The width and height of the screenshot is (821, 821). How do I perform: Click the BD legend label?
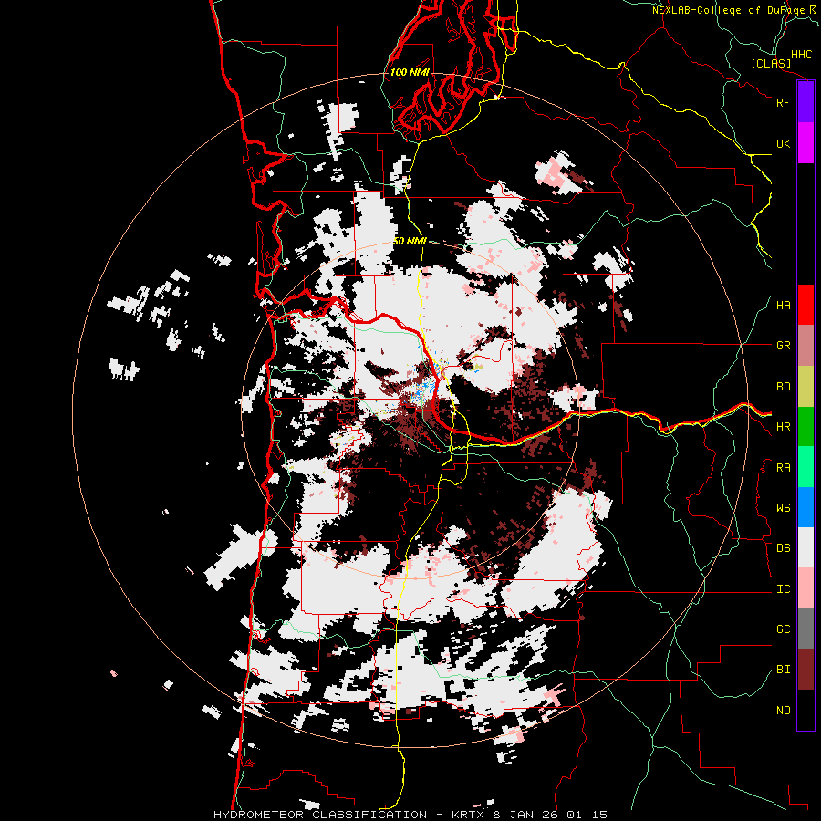(783, 387)
